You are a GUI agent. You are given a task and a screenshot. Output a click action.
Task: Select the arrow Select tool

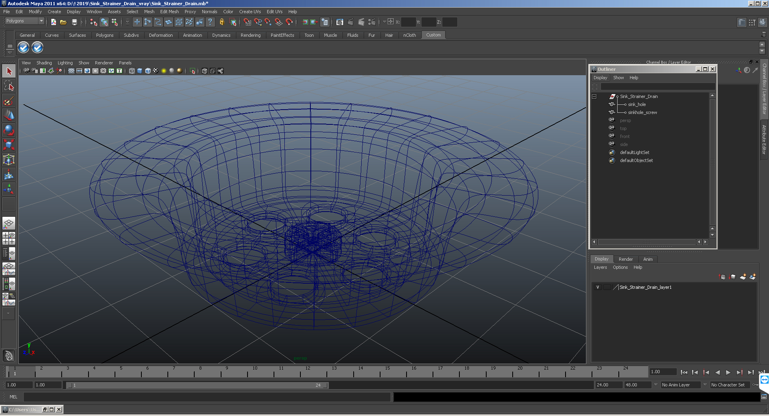[9, 71]
